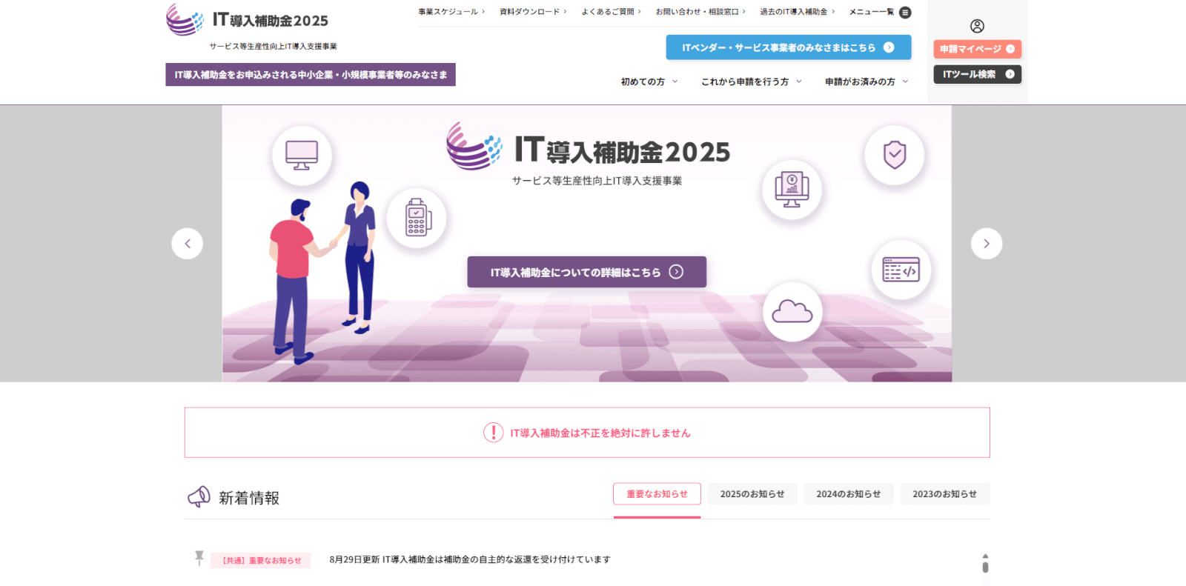Click the 新着情報 heading
The height and width of the screenshot is (586, 1186).
249,498
